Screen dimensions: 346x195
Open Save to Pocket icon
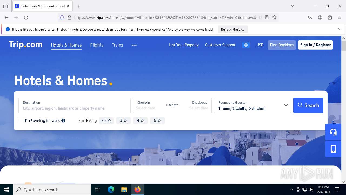click(310, 17)
